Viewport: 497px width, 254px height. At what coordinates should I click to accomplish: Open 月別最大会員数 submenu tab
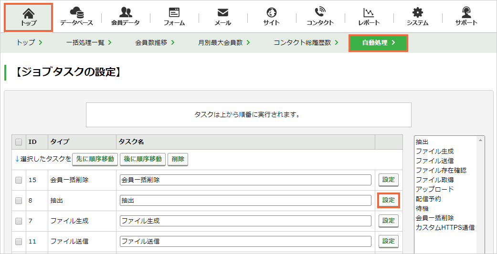coord(224,42)
